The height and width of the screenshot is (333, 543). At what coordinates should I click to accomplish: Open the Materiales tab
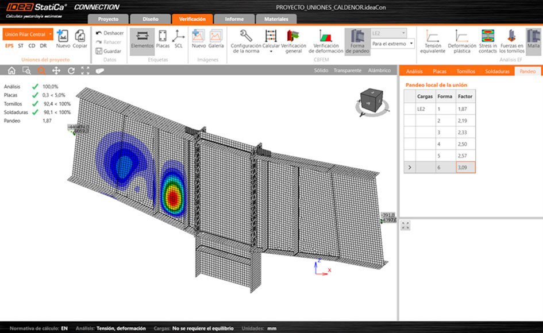coord(276,19)
